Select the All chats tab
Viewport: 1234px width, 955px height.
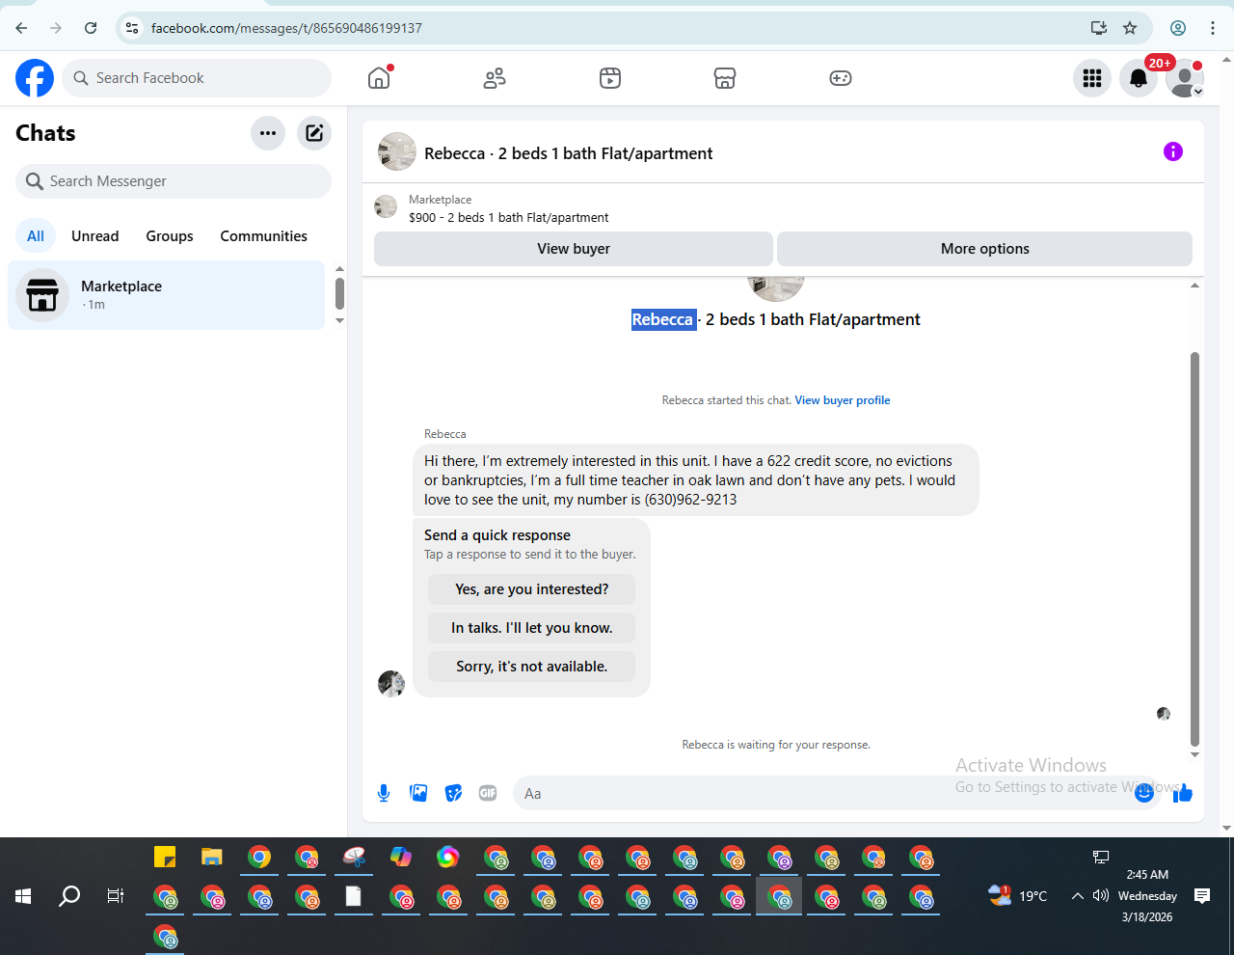coord(36,236)
